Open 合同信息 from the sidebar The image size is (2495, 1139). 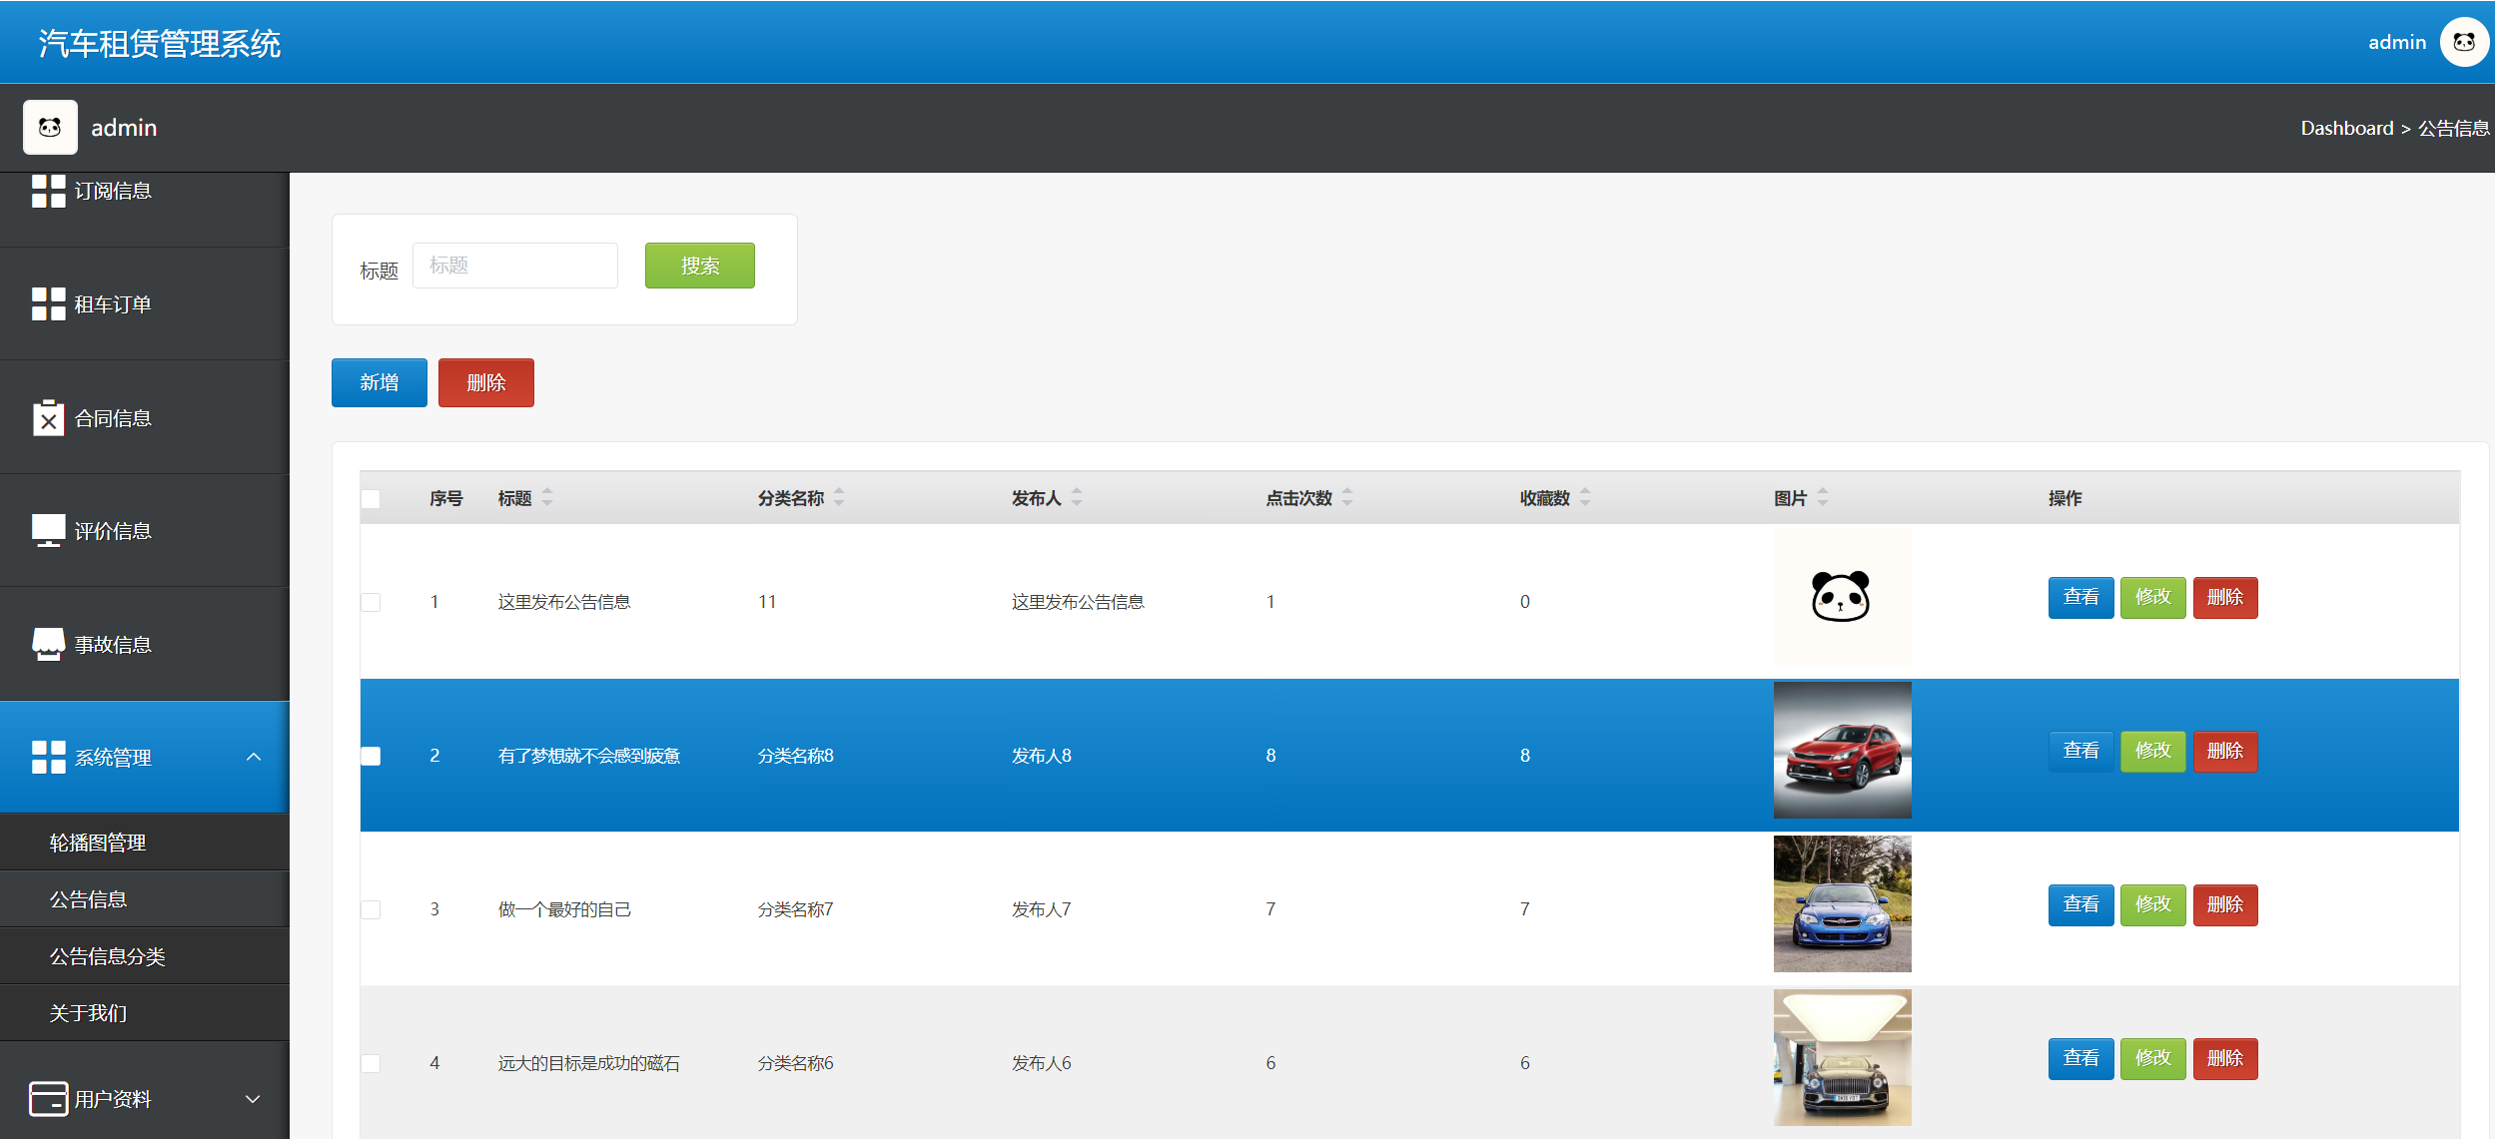112,418
